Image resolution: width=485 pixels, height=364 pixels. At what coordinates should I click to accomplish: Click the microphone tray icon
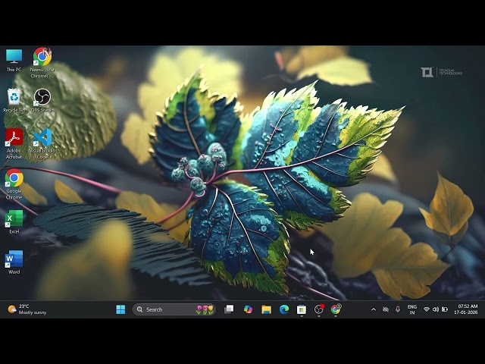[398, 309]
